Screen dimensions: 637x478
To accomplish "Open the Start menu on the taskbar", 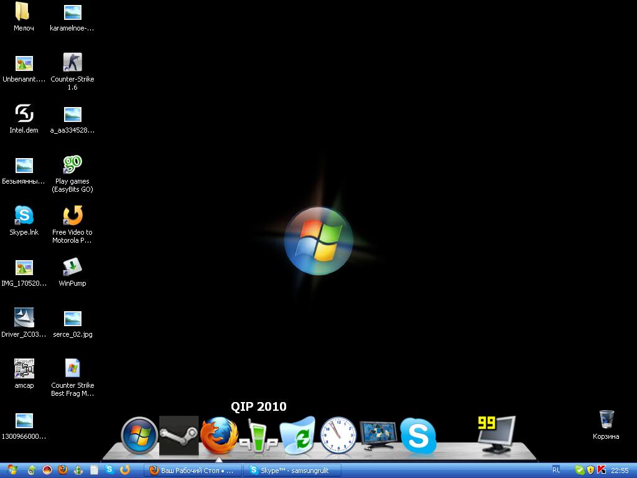I will [x=12, y=471].
